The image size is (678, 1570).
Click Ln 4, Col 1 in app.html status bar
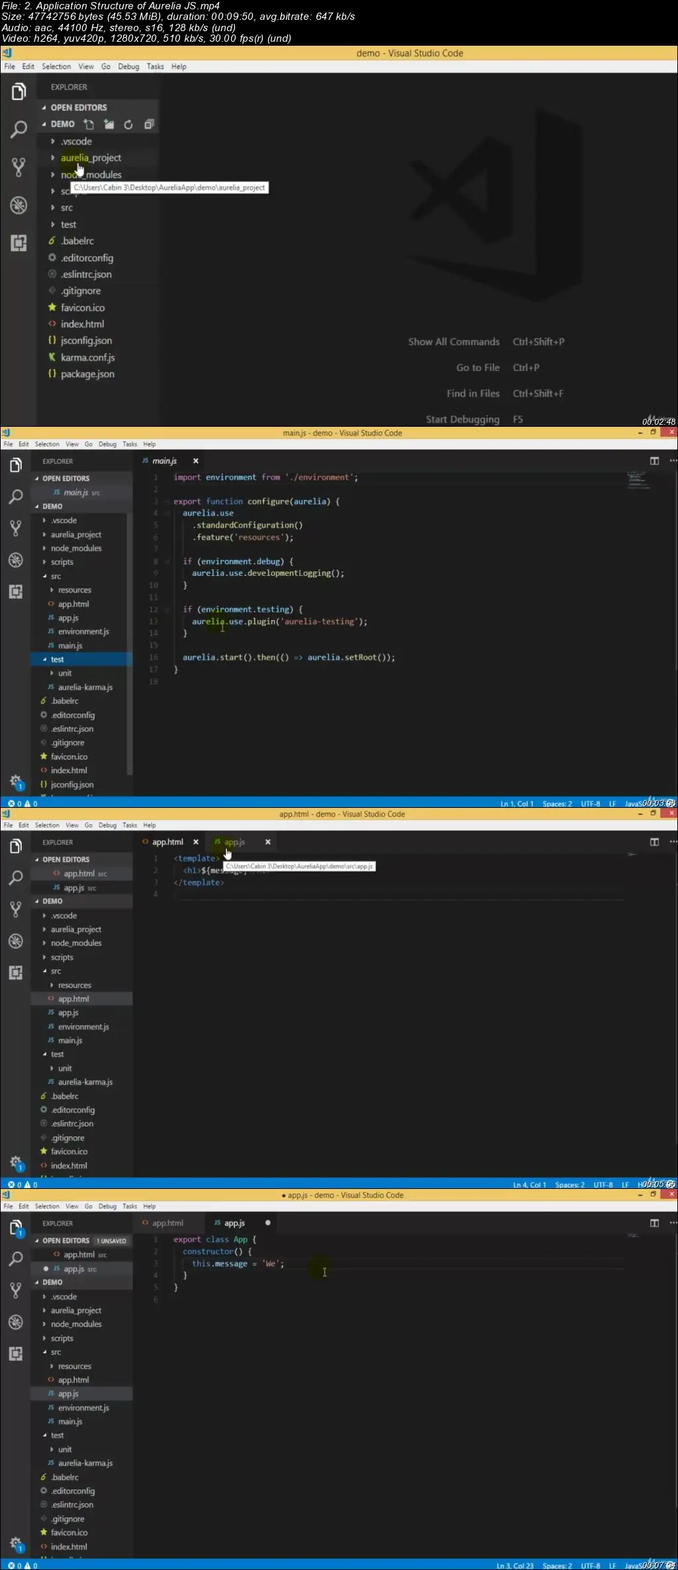pyautogui.click(x=530, y=1184)
